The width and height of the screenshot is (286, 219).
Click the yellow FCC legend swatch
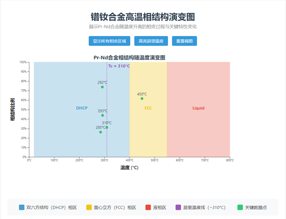89,208
